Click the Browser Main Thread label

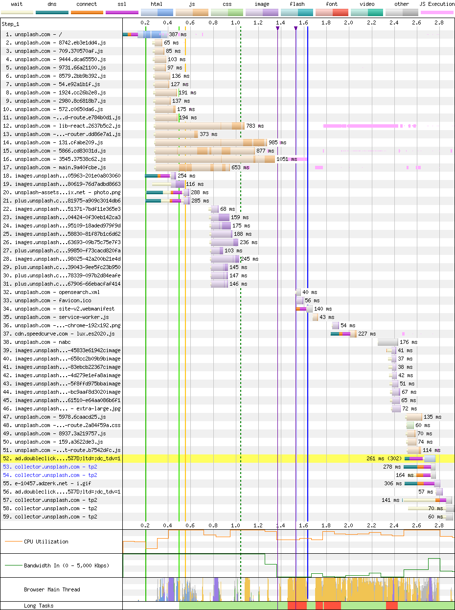(52, 589)
